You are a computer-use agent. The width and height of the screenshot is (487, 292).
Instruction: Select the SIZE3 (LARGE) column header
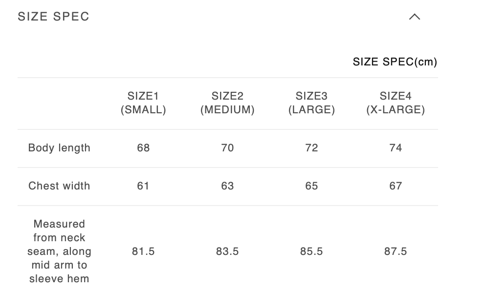pyautogui.click(x=311, y=103)
